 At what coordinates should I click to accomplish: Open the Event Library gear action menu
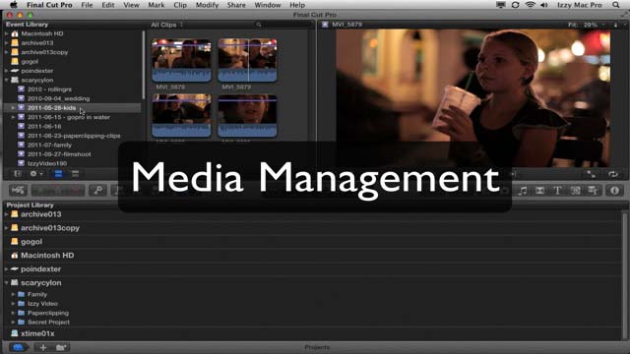coord(35,174)
